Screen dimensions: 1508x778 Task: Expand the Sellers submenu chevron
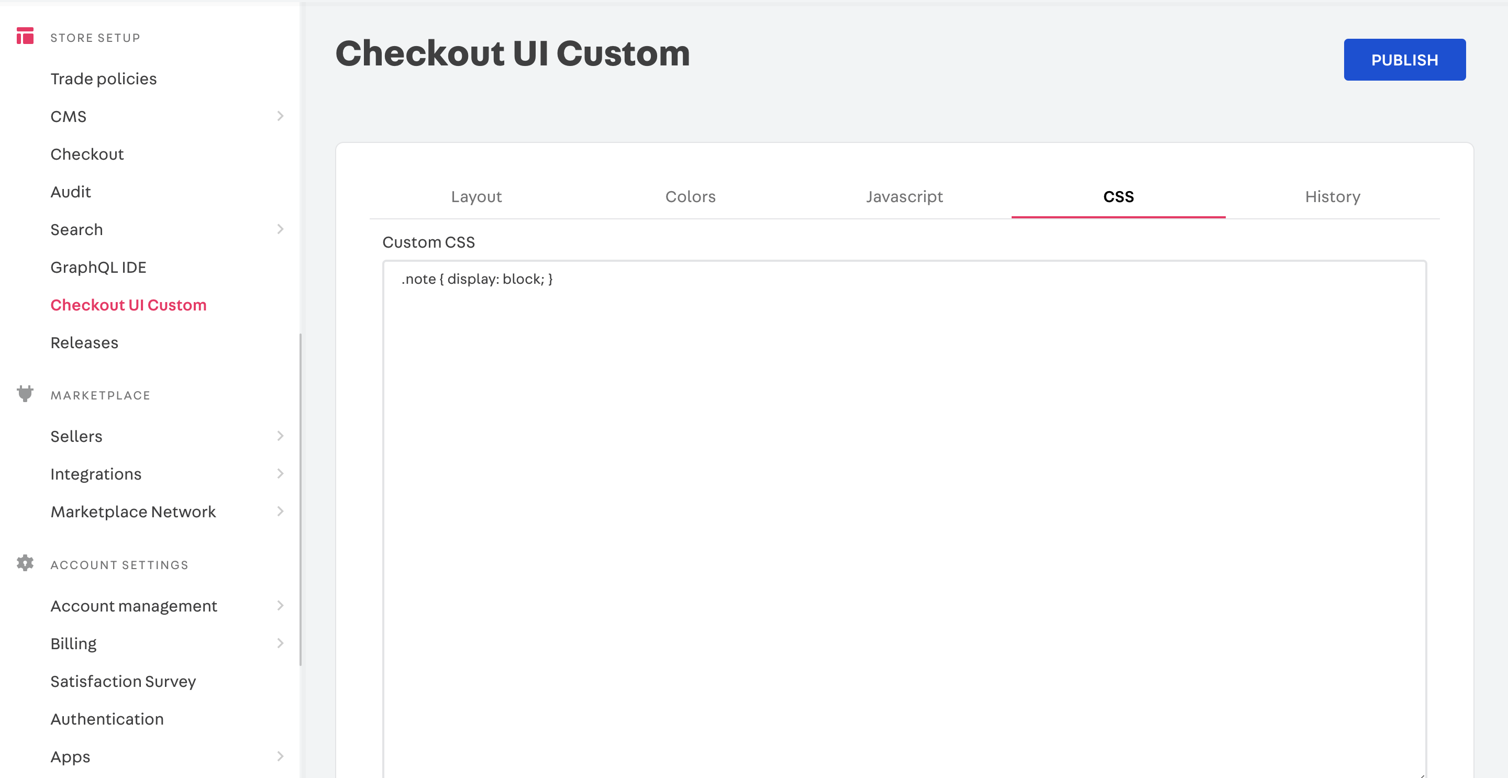[x=280, y=436]
